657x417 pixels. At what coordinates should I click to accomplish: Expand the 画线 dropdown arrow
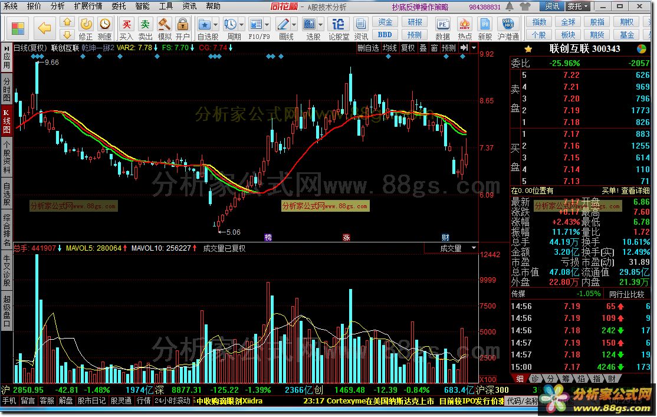(x=294, y=24)
